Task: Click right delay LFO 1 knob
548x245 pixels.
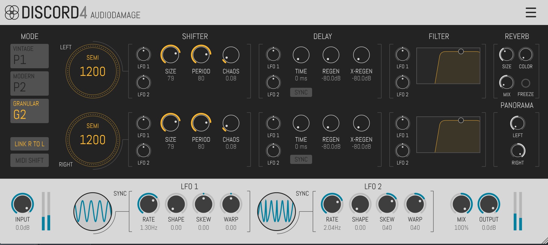Action: (273, 123)
